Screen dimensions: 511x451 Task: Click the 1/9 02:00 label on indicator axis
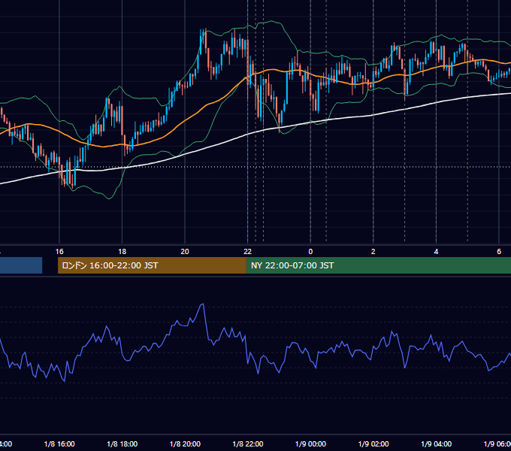(373, 444)
